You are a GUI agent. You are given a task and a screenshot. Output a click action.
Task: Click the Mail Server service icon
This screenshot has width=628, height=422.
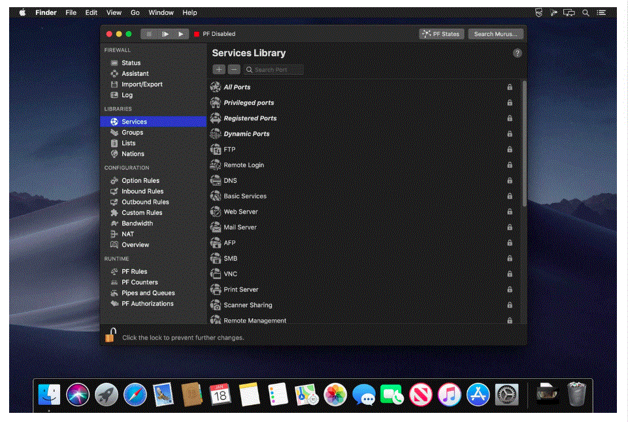click(x=216, y=227)
